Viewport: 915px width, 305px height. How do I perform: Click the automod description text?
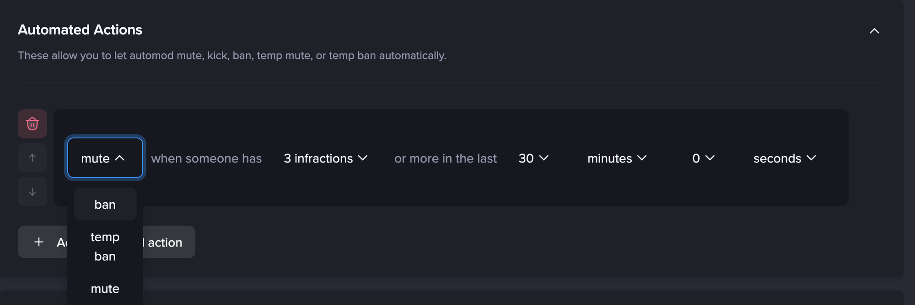232,56
